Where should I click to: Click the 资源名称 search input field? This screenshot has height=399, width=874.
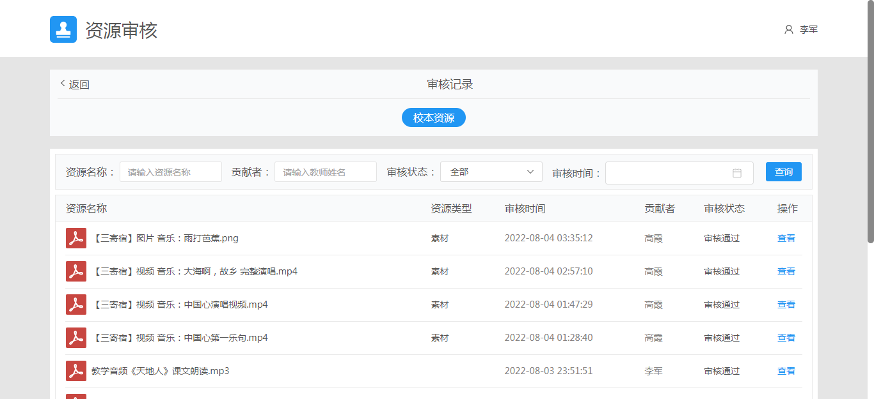[x=170, y=172]
